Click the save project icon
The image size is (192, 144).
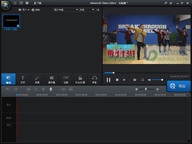pos(15,3)
